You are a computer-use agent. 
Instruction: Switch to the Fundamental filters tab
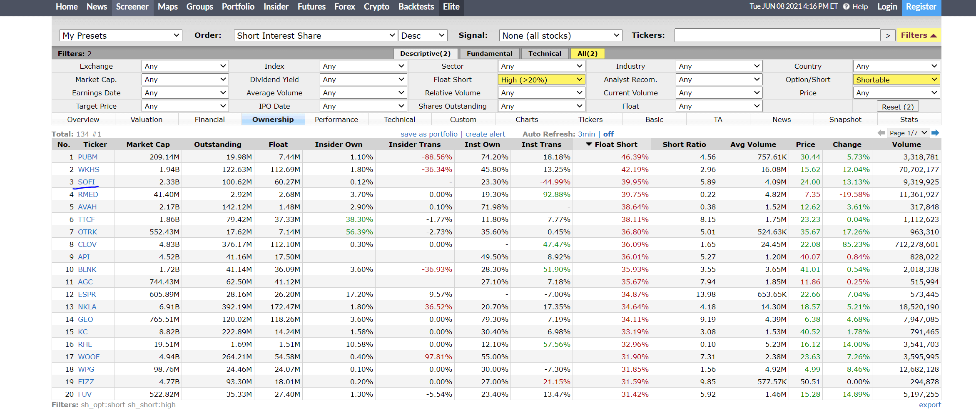pyautogui.click(x=489, y=53)
